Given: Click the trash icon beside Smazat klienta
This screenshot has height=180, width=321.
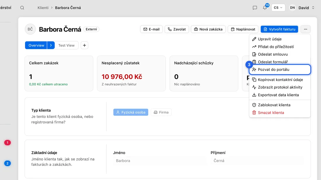Looking at the screenshot, I should (254, 113).
